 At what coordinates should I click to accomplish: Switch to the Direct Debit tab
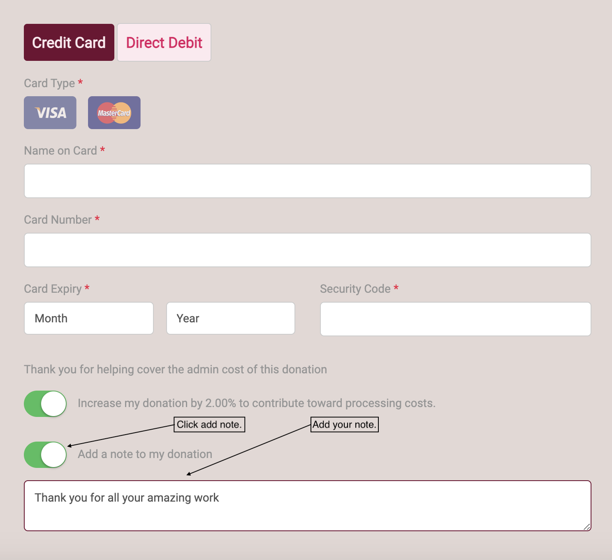[x=164, y=42]
